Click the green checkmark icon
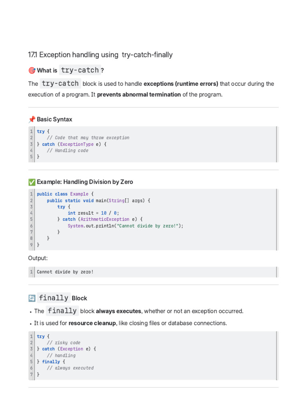This screenshot has width=307, height=410. 32,182
